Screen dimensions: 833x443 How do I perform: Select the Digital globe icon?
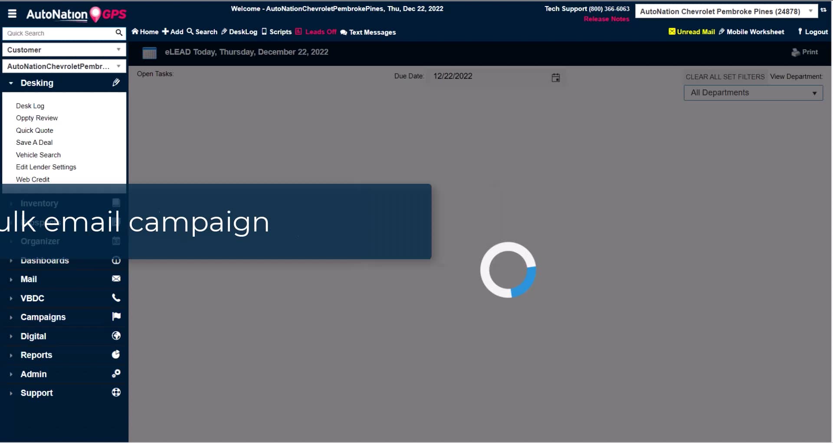coord(116,336)
